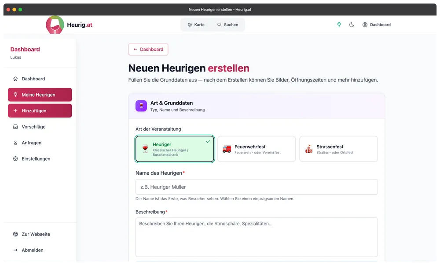Open the Dashboard user menu in header

(x=376, y=25)
